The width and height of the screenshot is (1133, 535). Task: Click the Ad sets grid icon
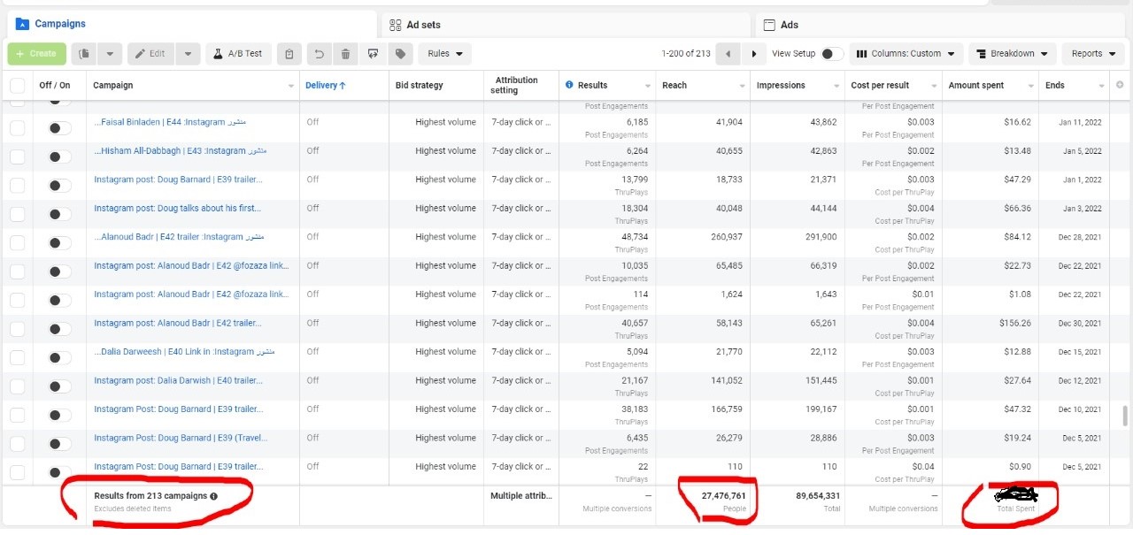[396, 25]
